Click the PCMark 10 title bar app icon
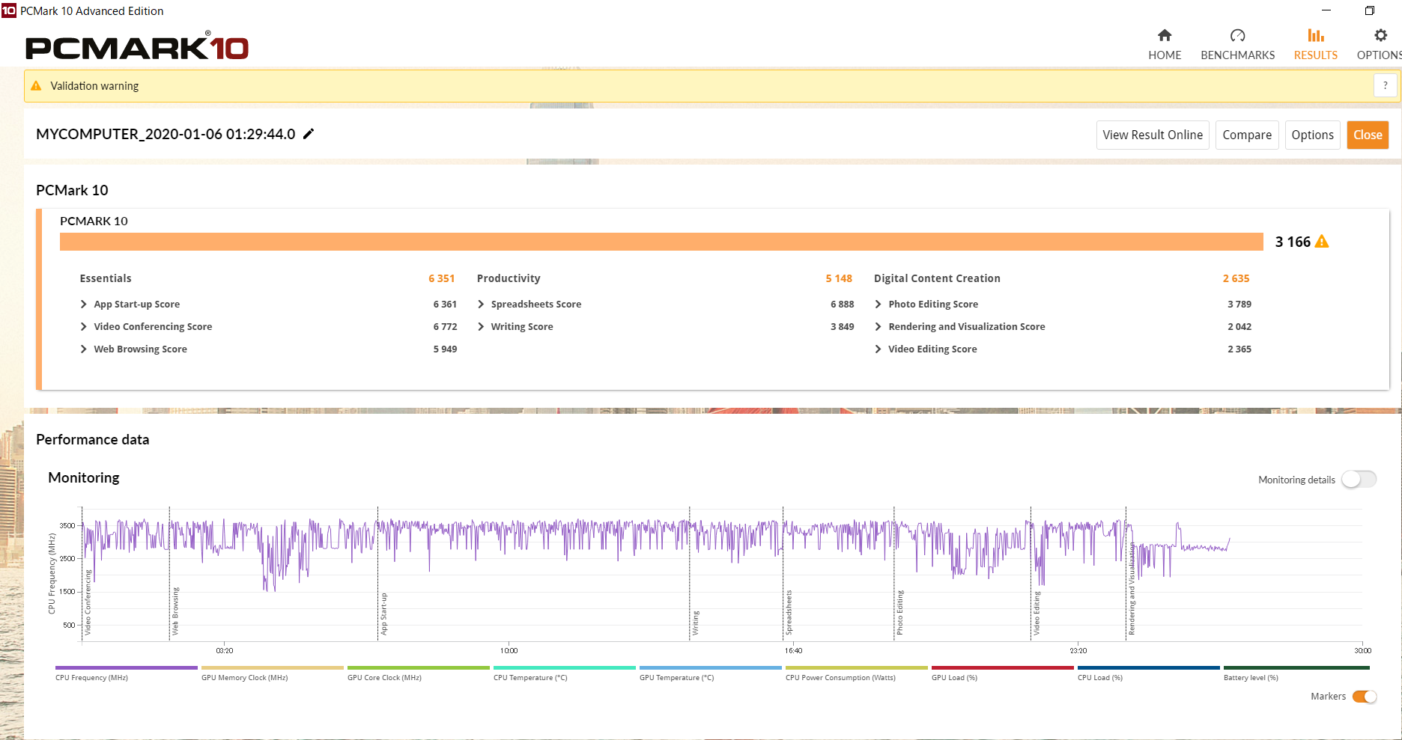Image resolution: width=1402 pixels, height=740 pixels. (8, 10)
